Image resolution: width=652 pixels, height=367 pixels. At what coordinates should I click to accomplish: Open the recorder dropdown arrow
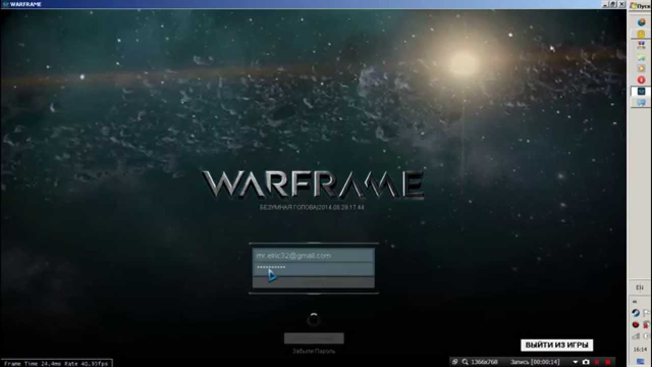point(575,362)
